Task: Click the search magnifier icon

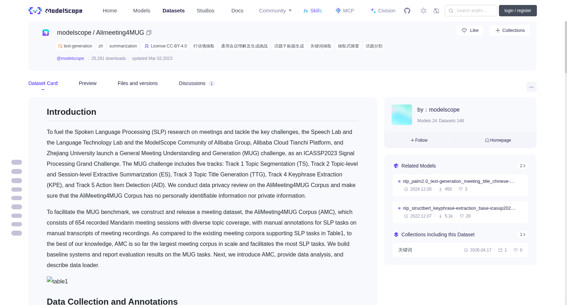Action: coord(451,11)
